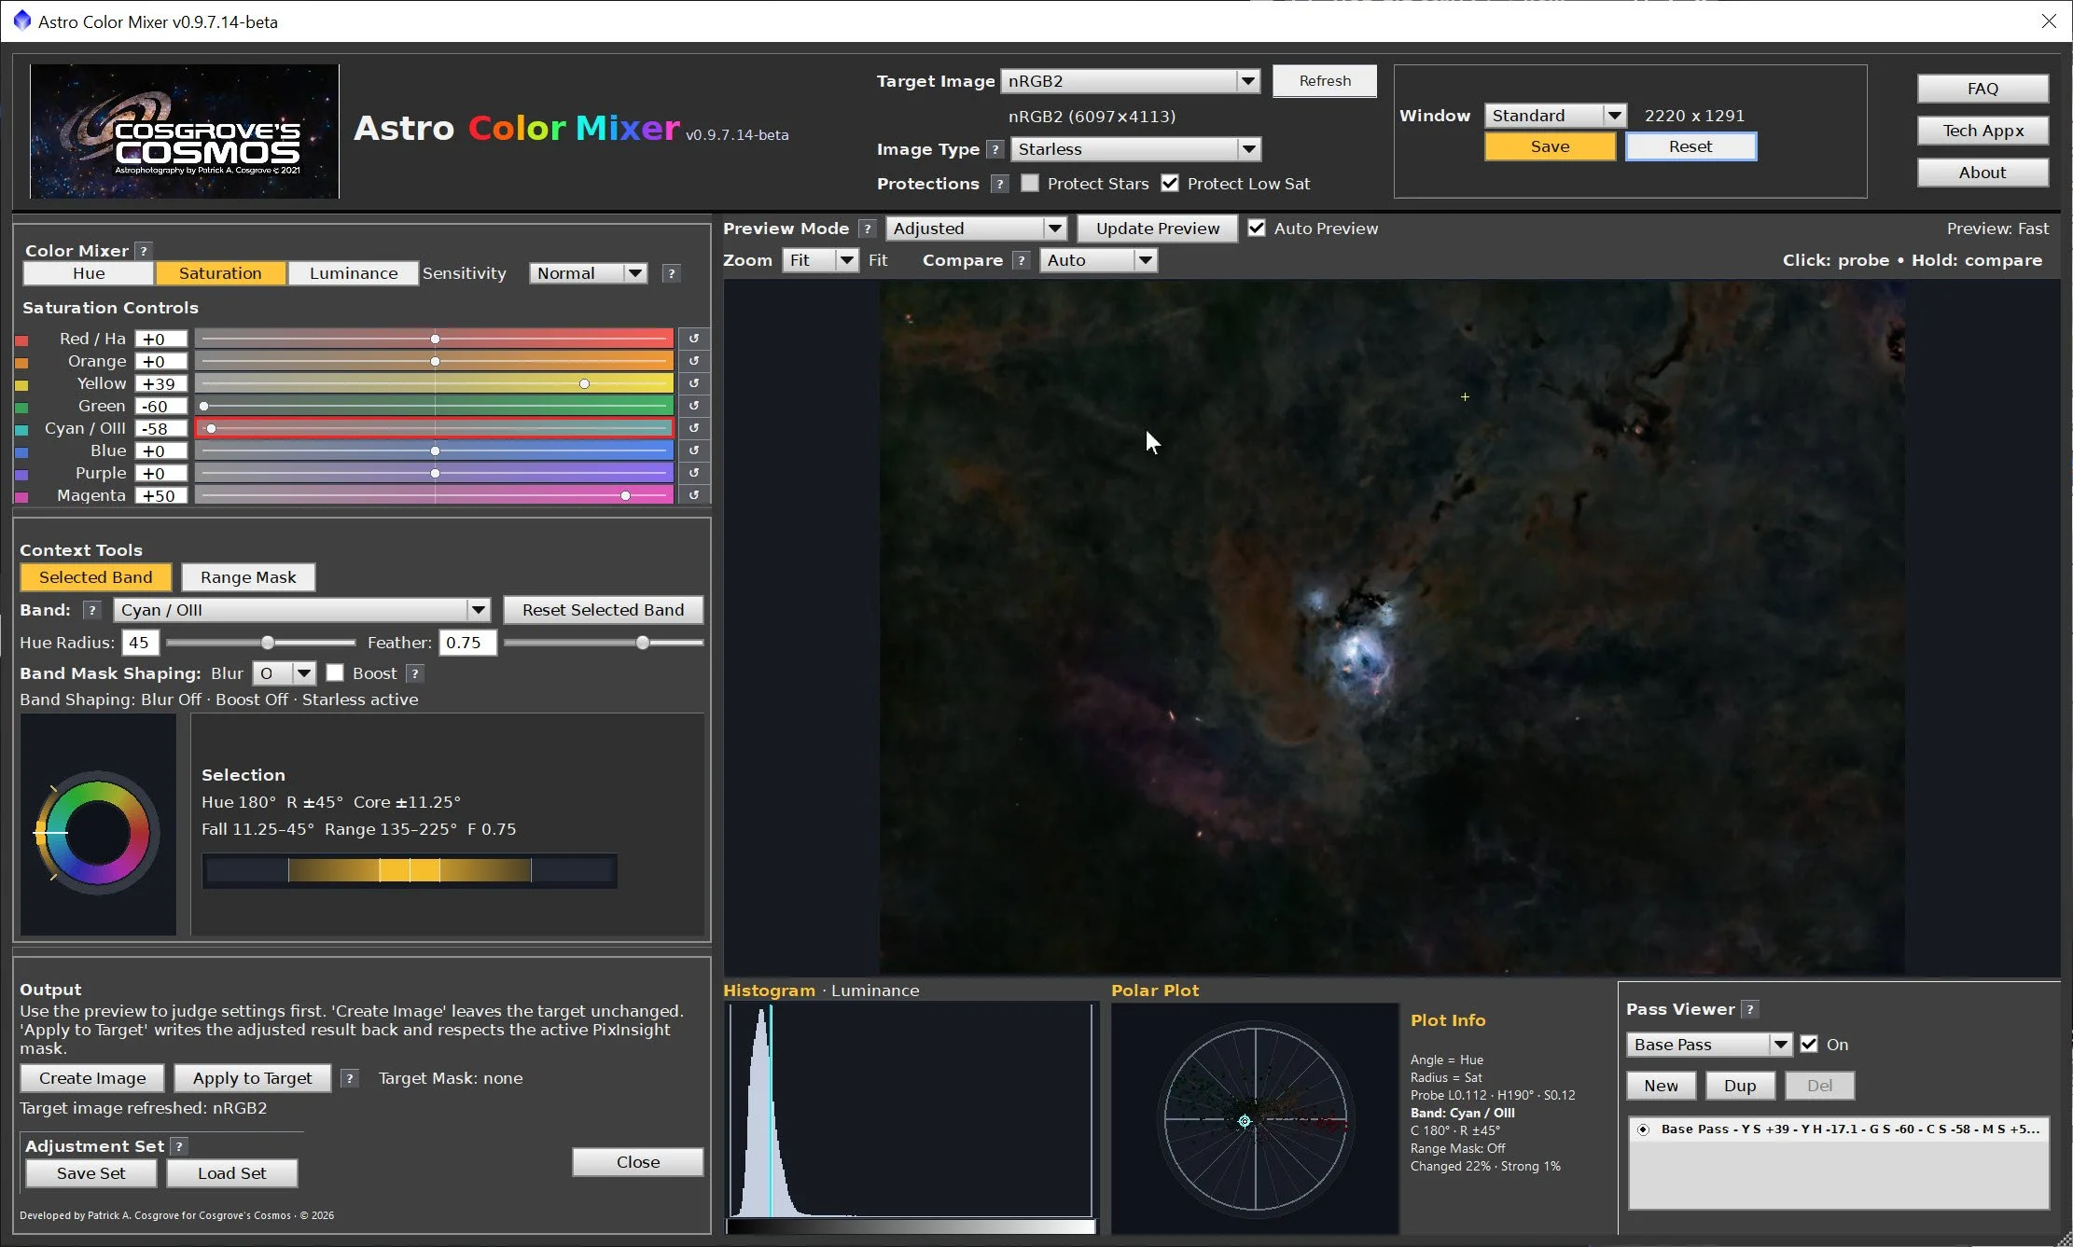
Task: Open help for Image Type
Action: point(995,149)
